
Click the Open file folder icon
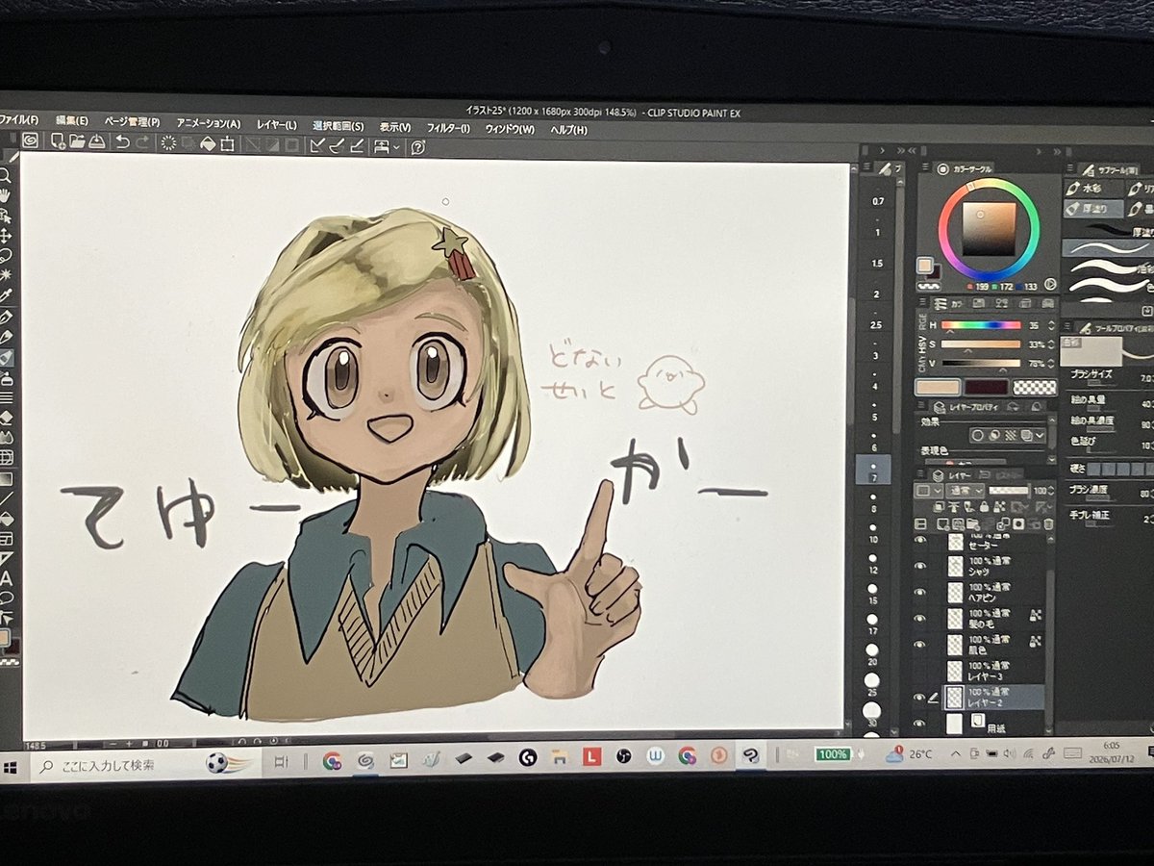click(x=78, y=141)
